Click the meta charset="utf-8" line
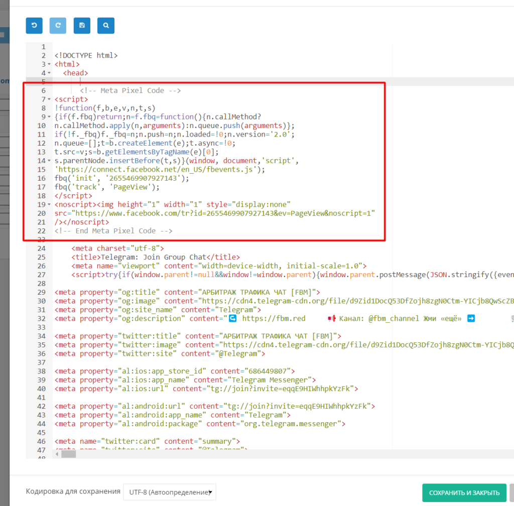Image resolution: width=514 pixels, height=506 pixels. [x=117, y=248]
